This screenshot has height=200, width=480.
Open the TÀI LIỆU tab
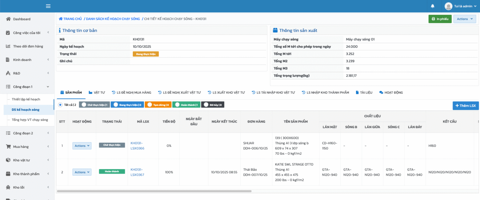(364, 92)
